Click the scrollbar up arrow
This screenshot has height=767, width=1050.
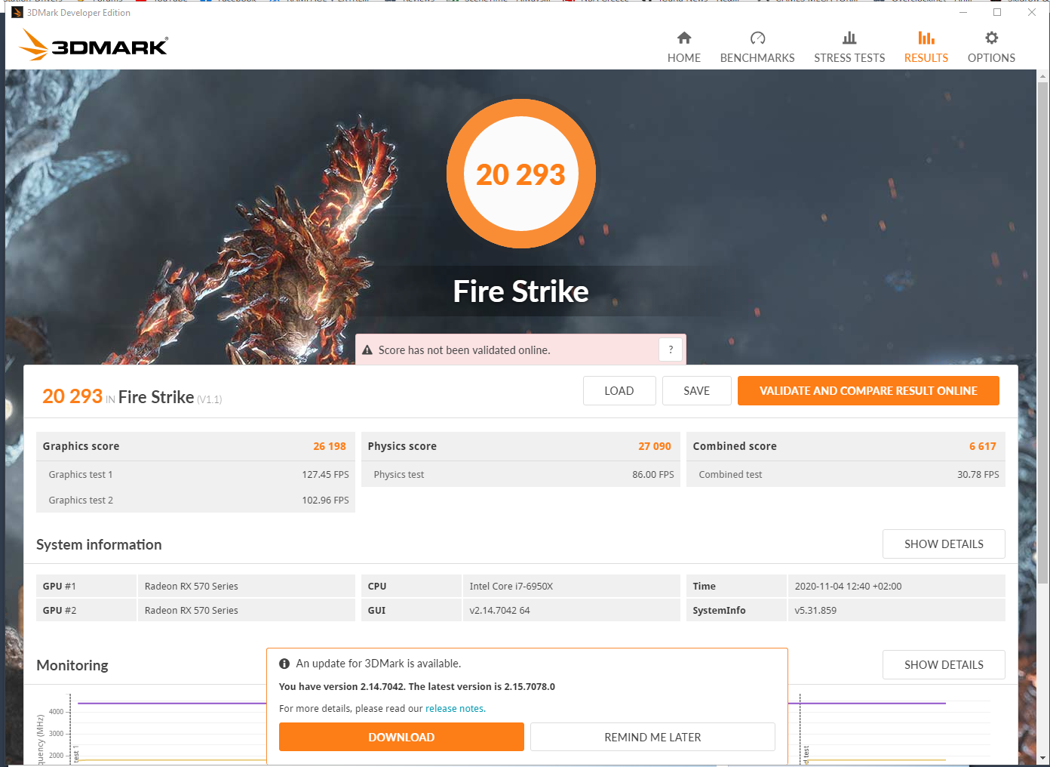1042,75
